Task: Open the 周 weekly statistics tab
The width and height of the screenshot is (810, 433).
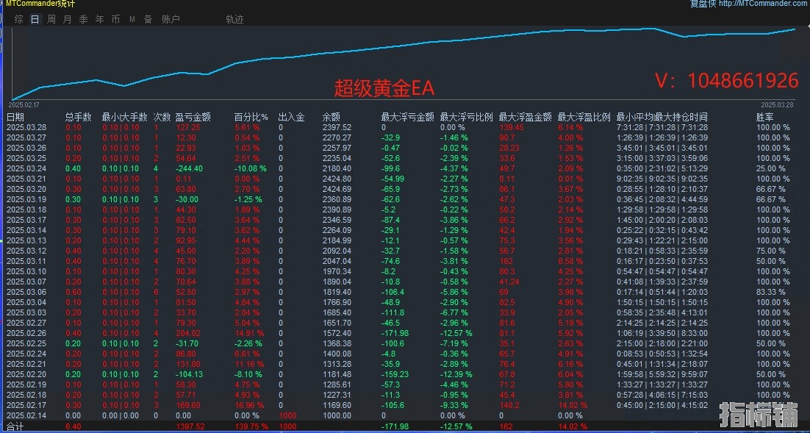Action: pyautogui.click(x=51, y=20)
